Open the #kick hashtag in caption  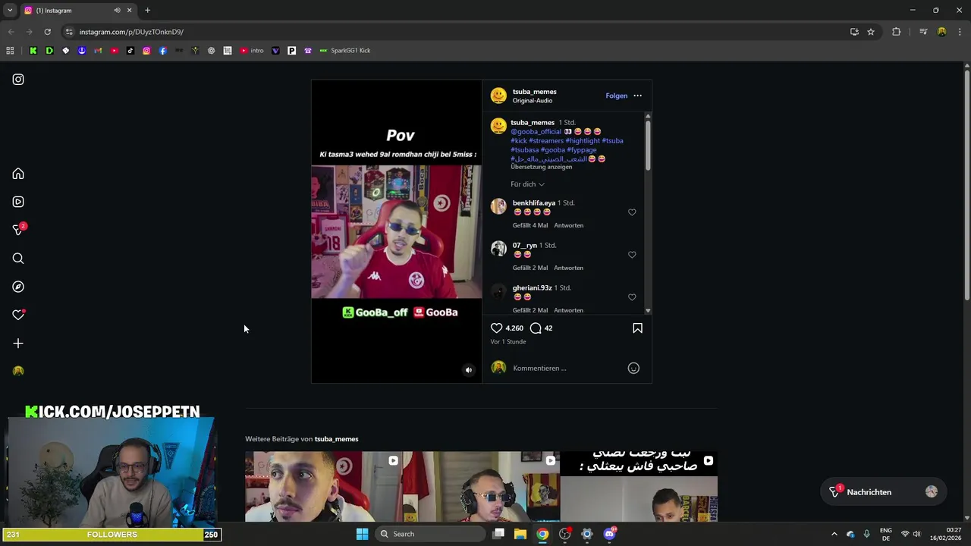[x=519, y=140]
